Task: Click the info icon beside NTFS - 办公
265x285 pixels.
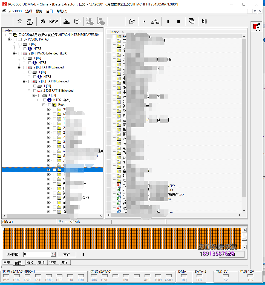Action: point(50,100)
